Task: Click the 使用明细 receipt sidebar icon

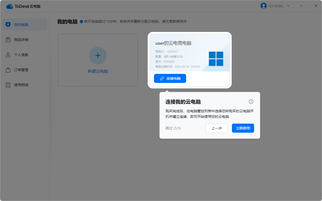Action: [8, 85]
